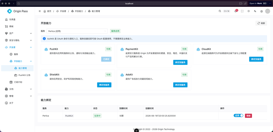Screen dimensions: 273x132
Task: Click the 仪表盘 dashboard sidebar icon
Action: click(x=6, y=19)
